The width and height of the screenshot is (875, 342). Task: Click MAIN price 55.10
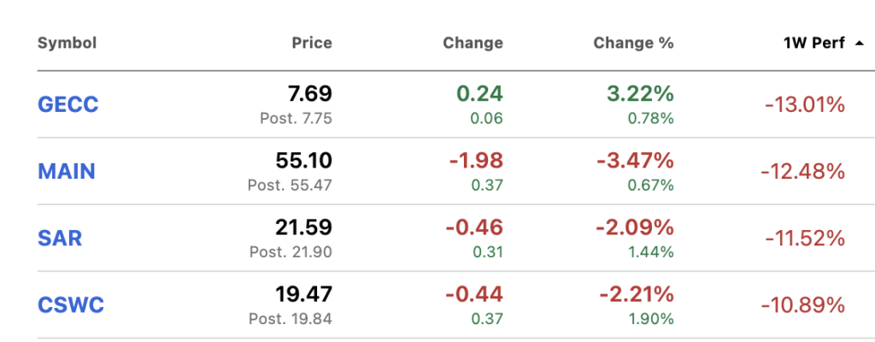click(x=303, y=161)
